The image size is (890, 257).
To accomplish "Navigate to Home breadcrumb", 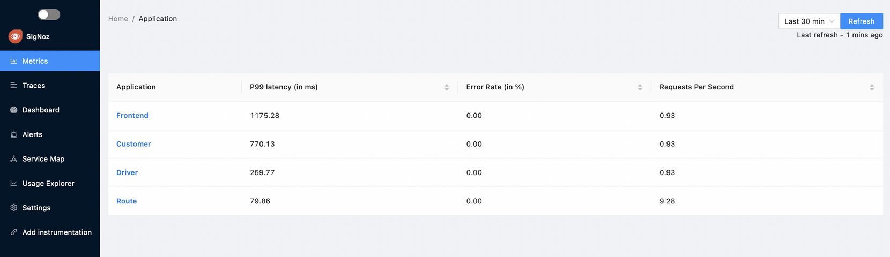I will coord(118,19).
